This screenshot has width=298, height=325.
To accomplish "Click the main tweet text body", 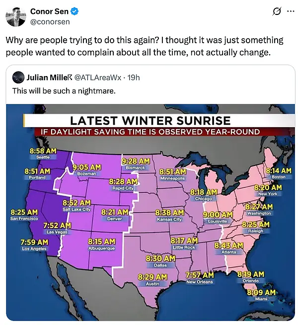I will [x=145, y=46].
